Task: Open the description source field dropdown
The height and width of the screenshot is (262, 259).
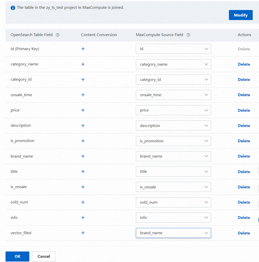Action: tap(173, 125)
